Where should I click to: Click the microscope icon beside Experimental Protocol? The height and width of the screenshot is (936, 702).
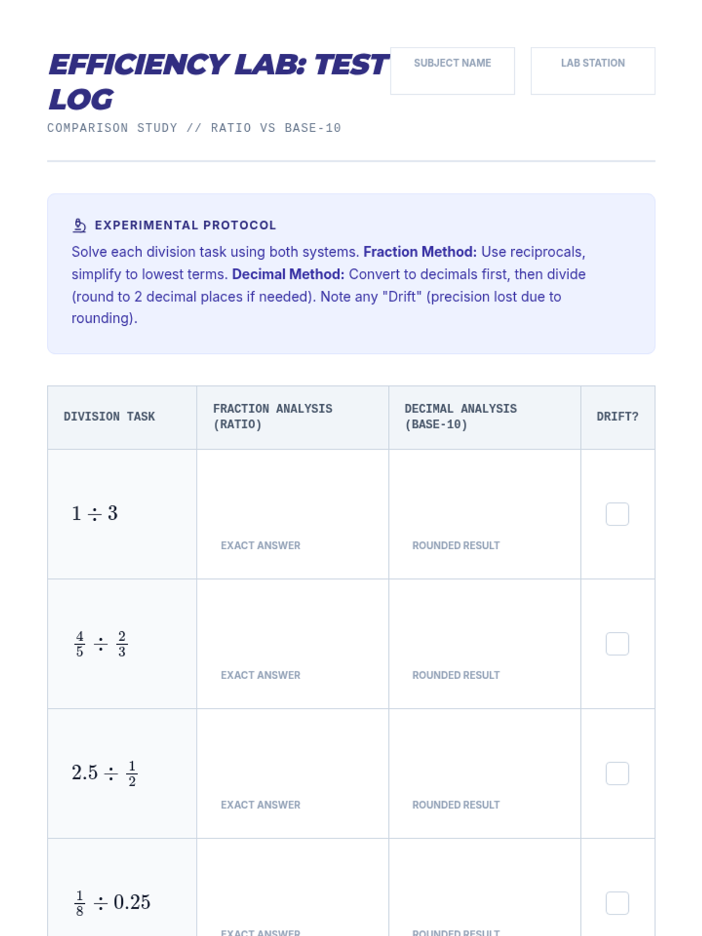[x=80, y=225]
